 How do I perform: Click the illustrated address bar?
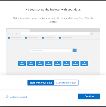(x=55, y=34)
